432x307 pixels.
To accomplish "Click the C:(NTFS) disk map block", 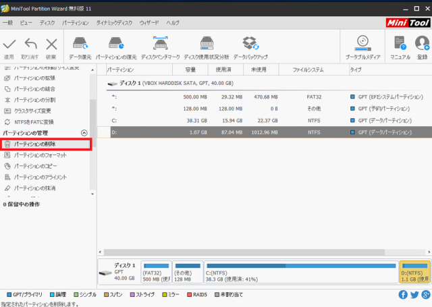I will pos(301,272).
